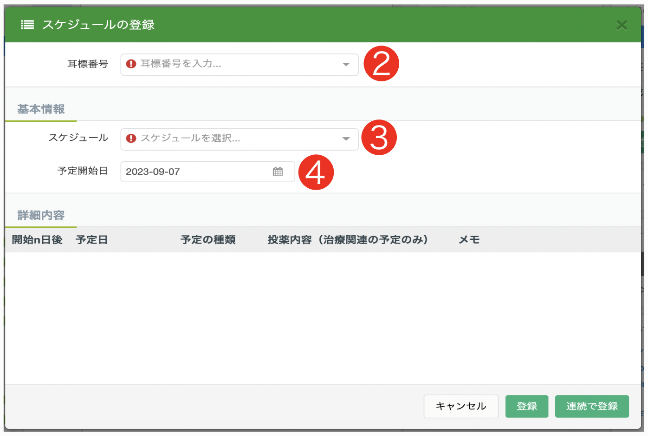This screenshot has width=648, height=436.
Task: Click the green 登録 button
Action: [527, 406]
